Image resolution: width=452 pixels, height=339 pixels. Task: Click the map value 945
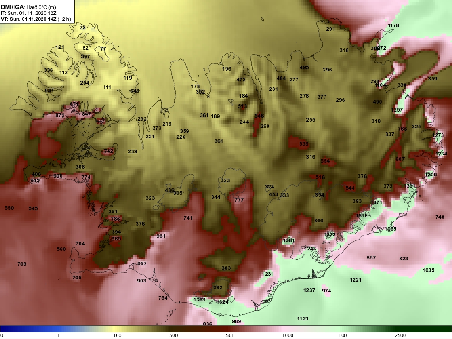pyautogui.click(x=35, y=181)
